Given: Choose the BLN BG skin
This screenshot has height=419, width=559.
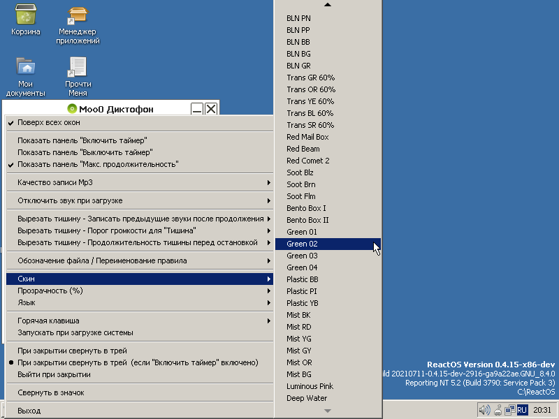Looking at the screenshot, I should [328, 54].
